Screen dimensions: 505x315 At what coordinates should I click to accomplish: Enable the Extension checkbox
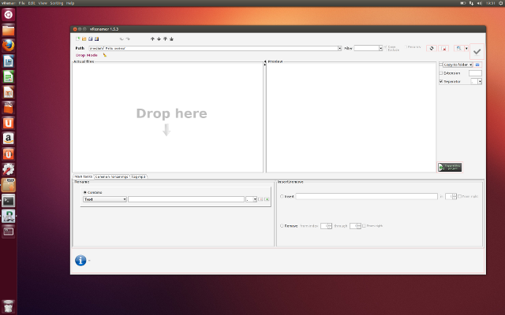[441, 72]
